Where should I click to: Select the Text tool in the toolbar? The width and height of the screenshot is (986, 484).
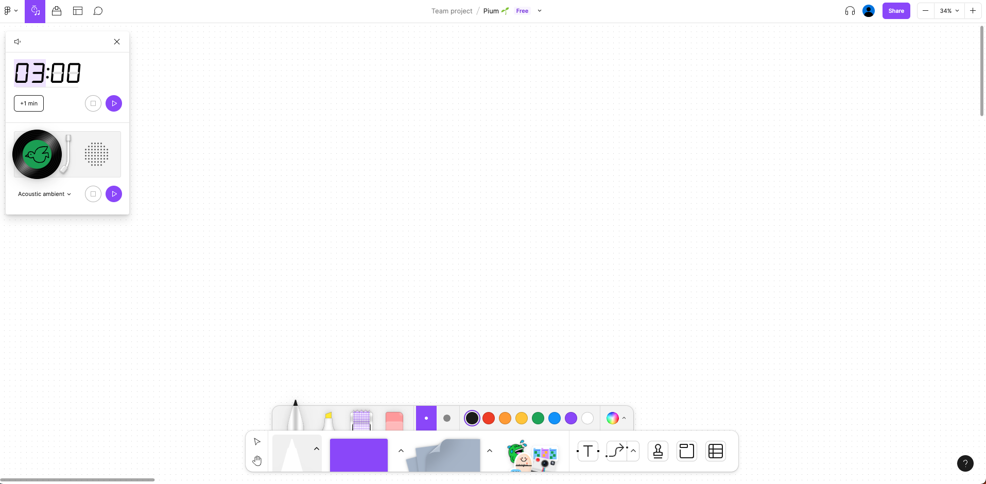click(x=587, y=451)
